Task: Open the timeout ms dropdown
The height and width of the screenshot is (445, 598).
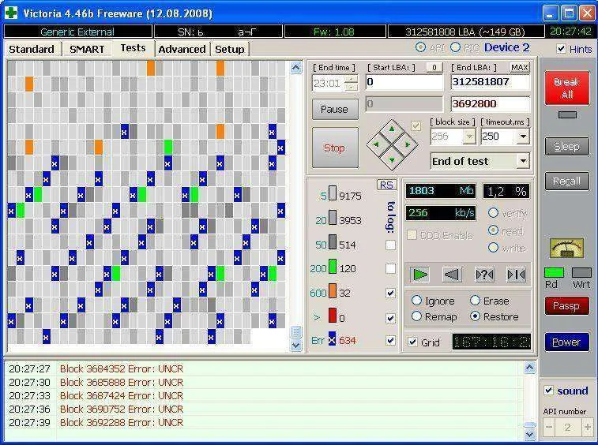Action: click(523, 136)
